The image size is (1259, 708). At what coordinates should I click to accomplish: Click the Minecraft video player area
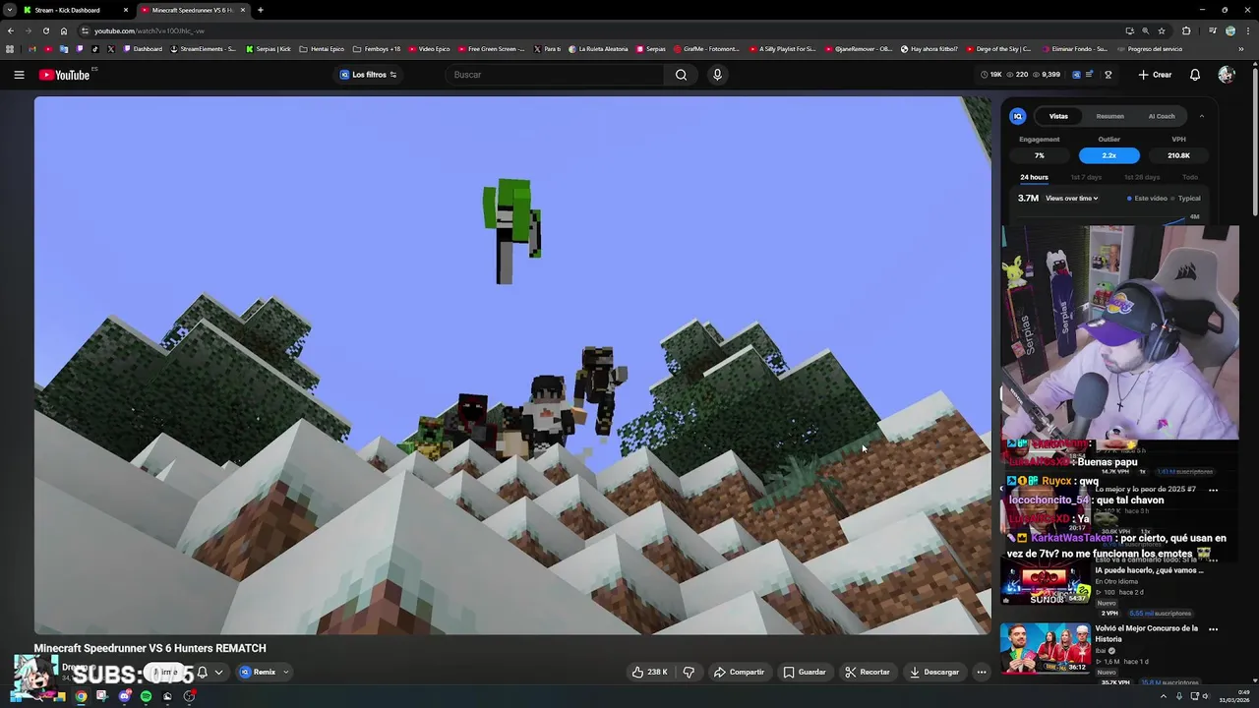point(512,365)
